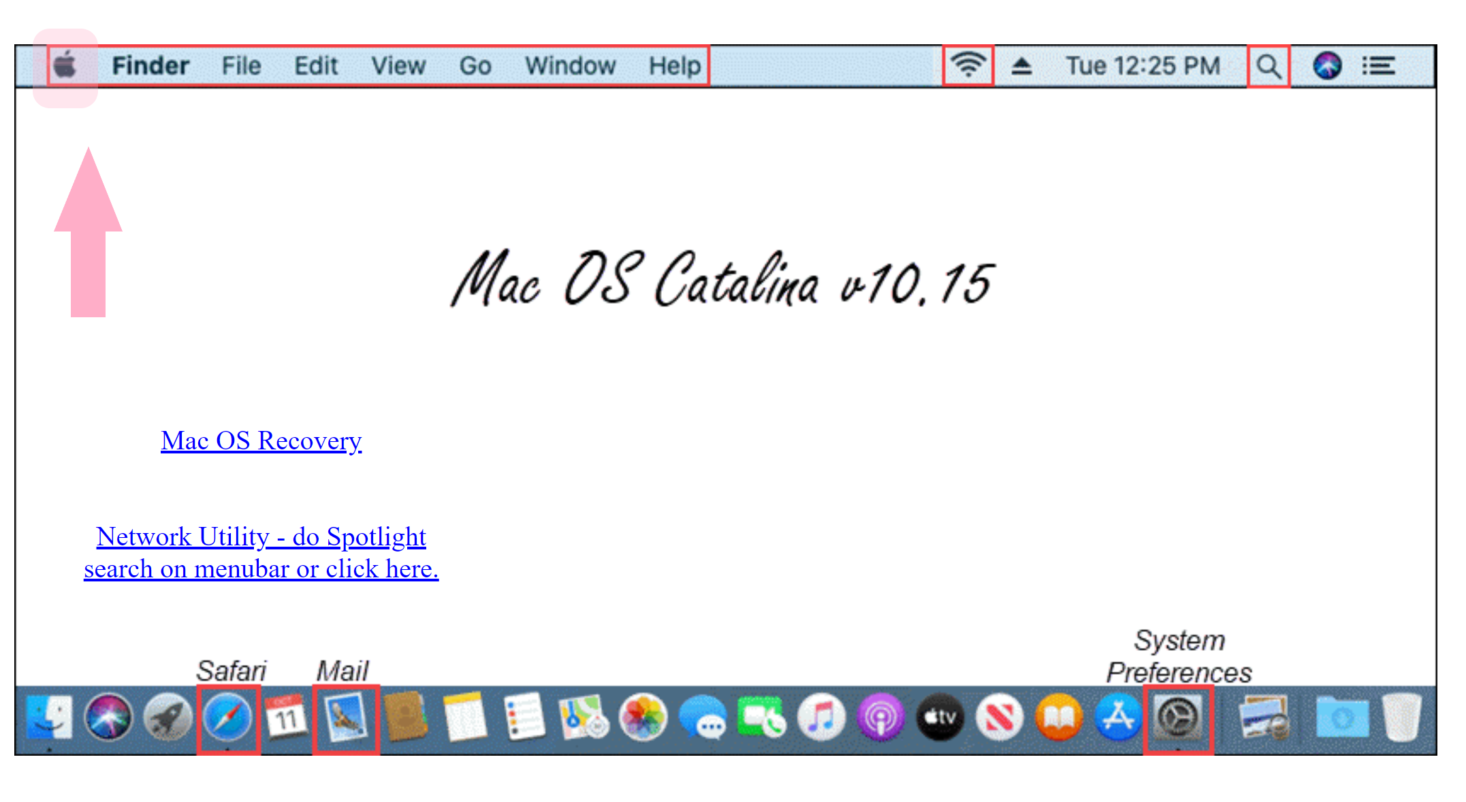Open Messages in the Dock
This screenshot has width=1466, height=802.
click(703, 718)
